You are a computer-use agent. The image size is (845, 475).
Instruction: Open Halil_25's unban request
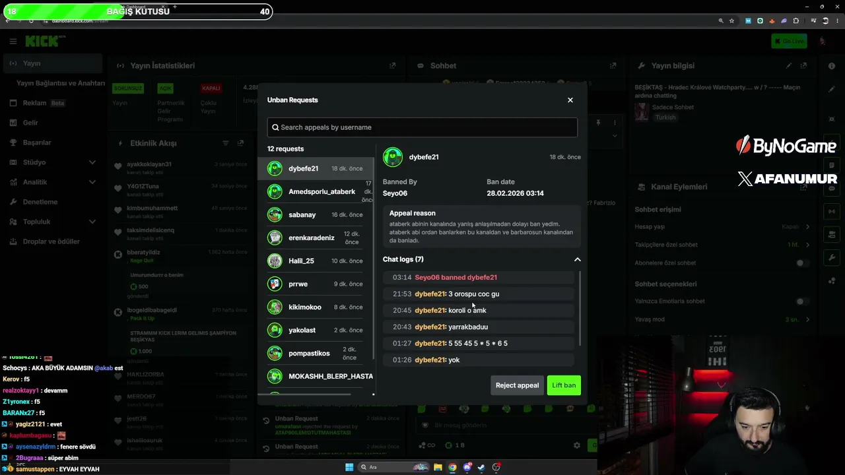[316, 261]
